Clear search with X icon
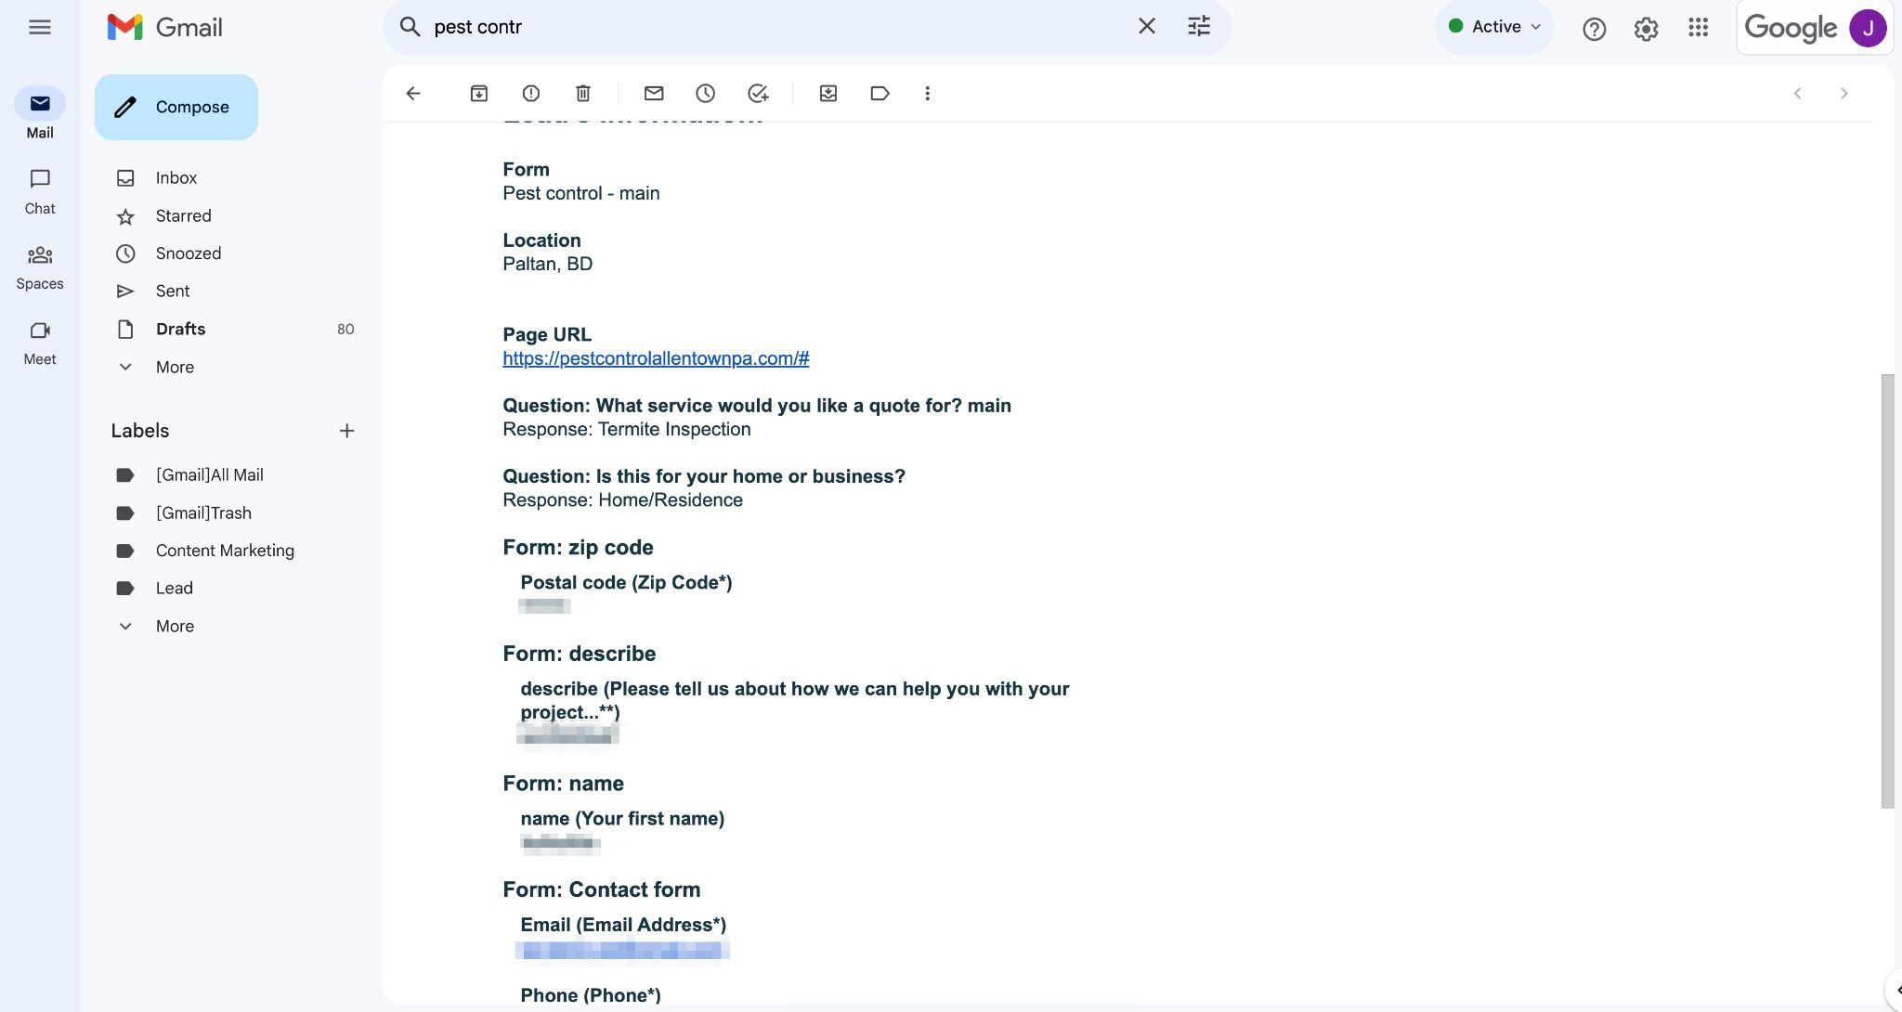This screenshot has width=1902, height=1012. click(1147, 27)
